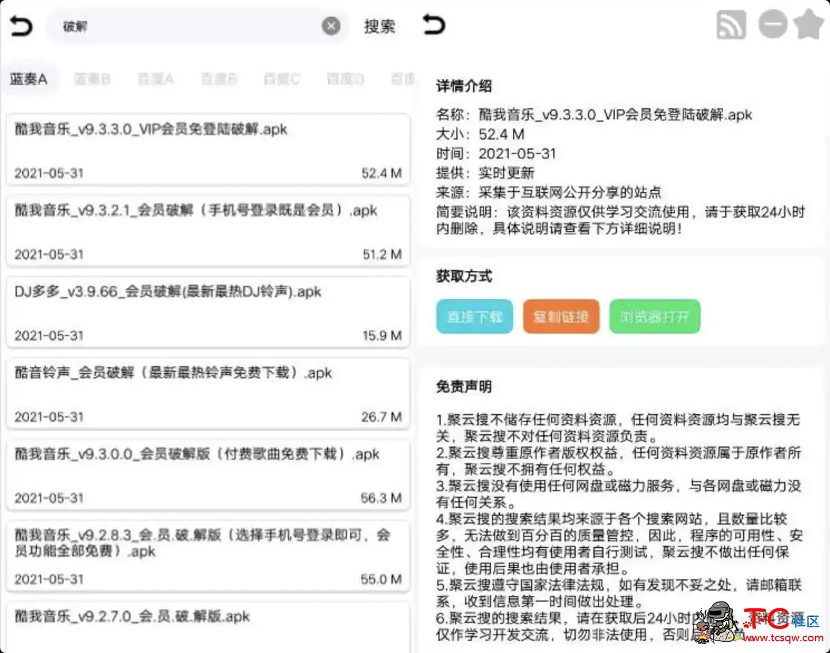Image resolution: width=830 pixels, height=653 pixels.
Task: Open 酷我音乐_v9.2.8.3 result
Action: (x=208, y=556)
